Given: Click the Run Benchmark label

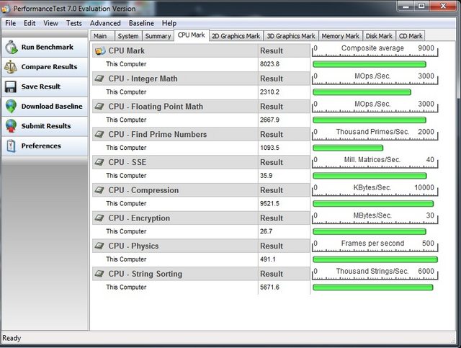Looking at the screenshot, I should [x=48, y=47].
